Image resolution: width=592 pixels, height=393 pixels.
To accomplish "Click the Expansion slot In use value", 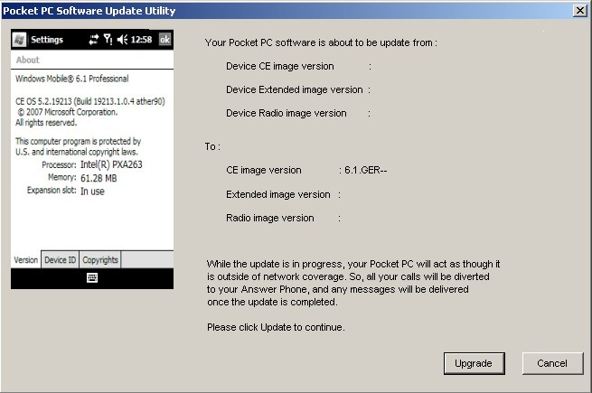I will [92, 192].
